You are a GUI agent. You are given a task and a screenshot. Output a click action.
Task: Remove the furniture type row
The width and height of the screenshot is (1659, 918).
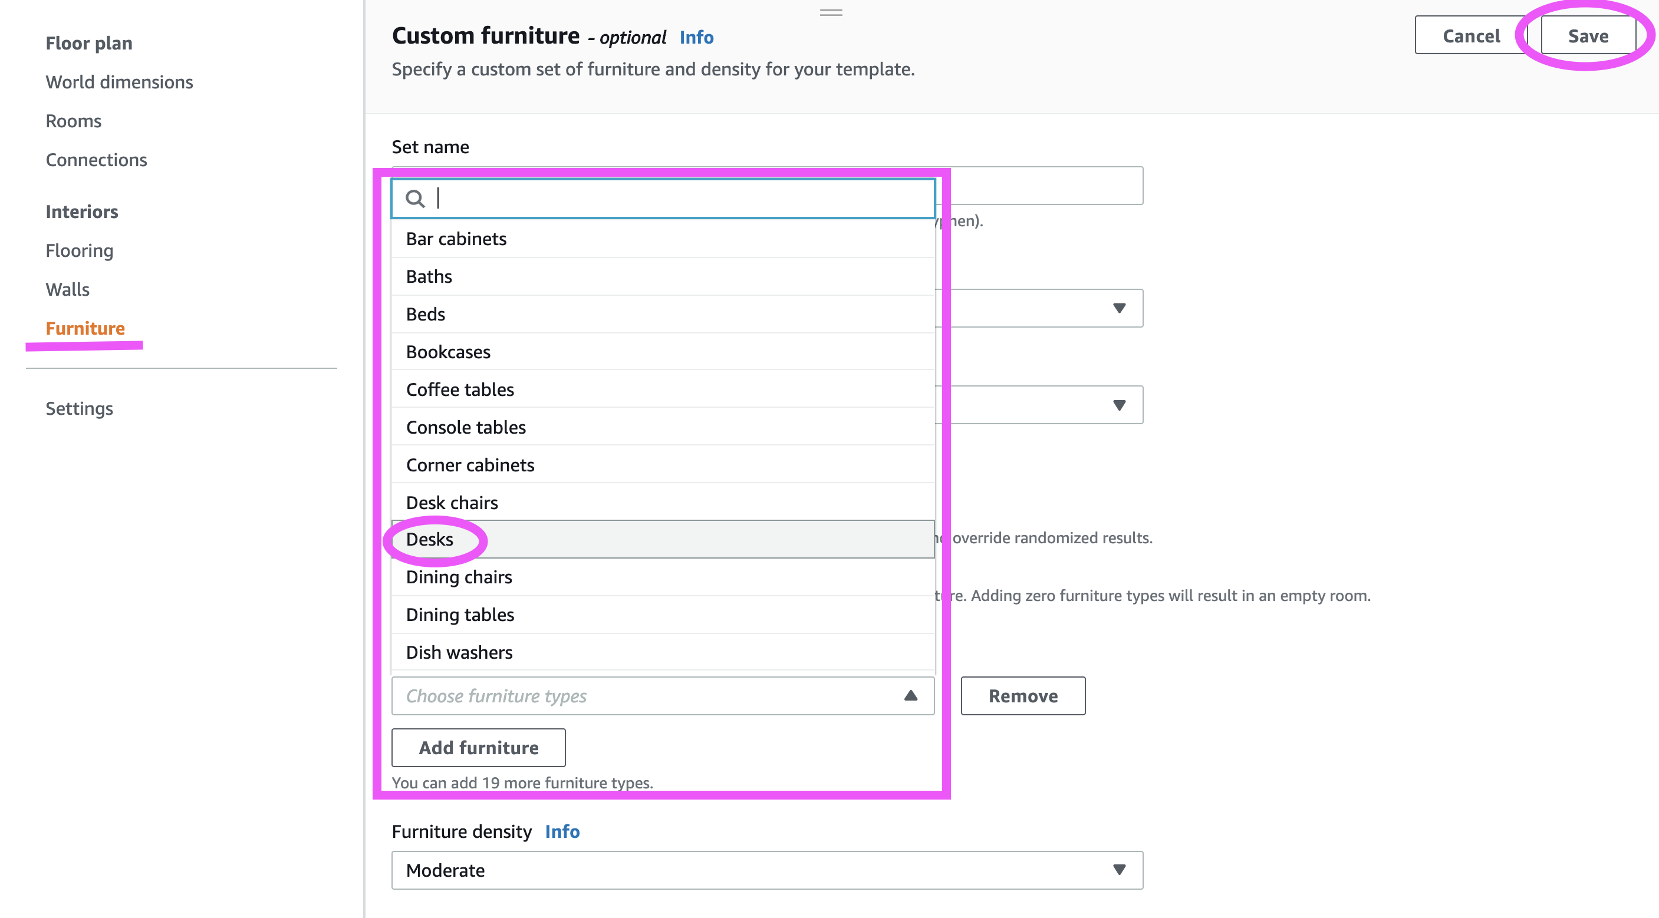pos(1022,696)
